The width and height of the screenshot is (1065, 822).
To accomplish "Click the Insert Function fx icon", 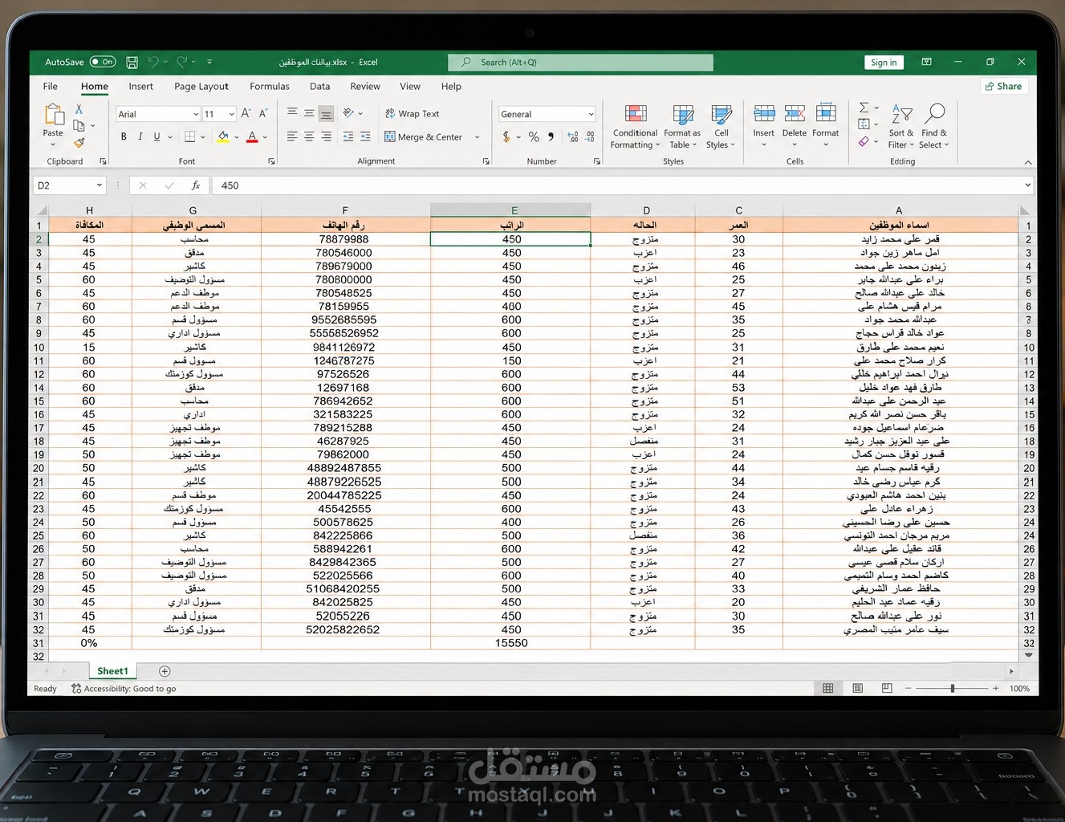I will 196,185.
